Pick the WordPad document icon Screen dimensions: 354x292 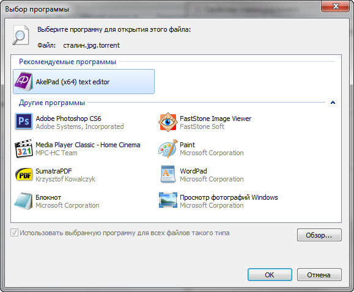coord(168,175)
